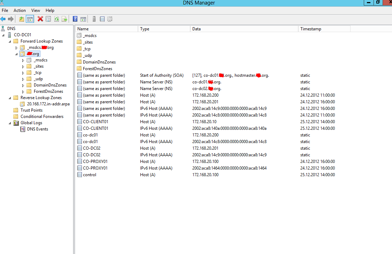Toggle the Show/Hide Console Tree button
Image resolution: width=392 pixels, height=254 pixels.
[30, 19]
